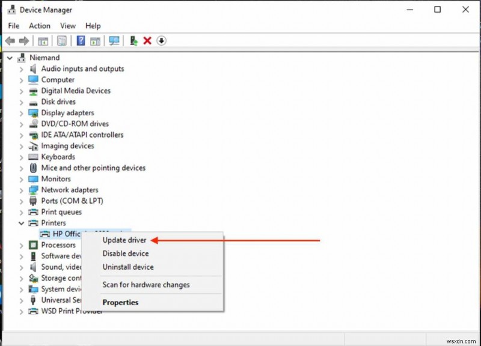Viewport: 481px width, 346px height.
Task: Click the Show/Hide console tree toolbar icon
Action: pos(42,40)
